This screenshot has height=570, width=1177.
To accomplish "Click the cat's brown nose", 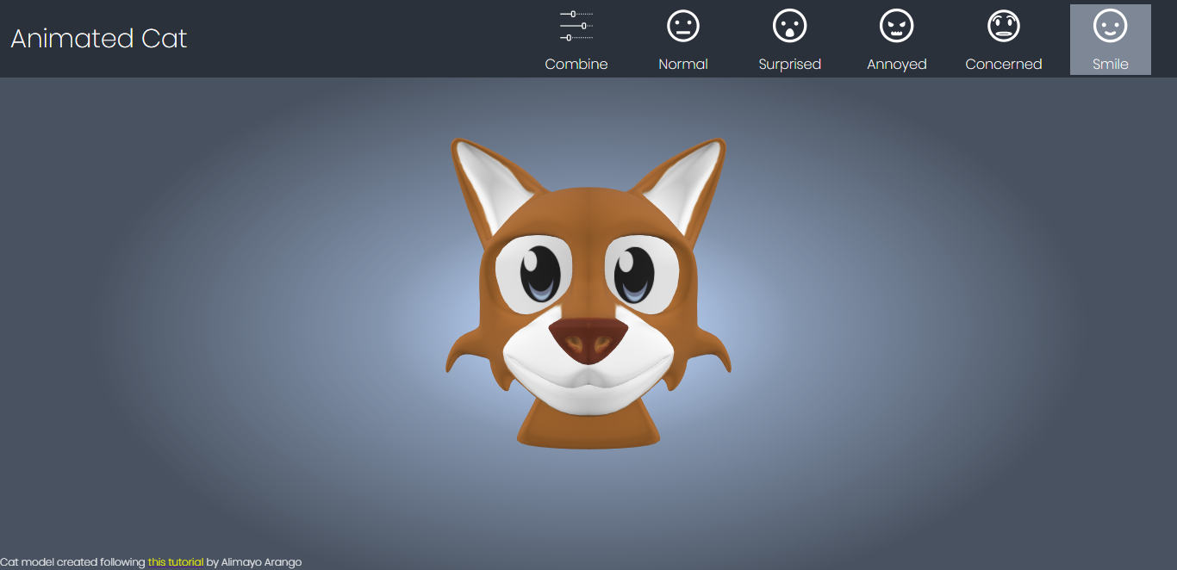I will click(x=589, y=338).
